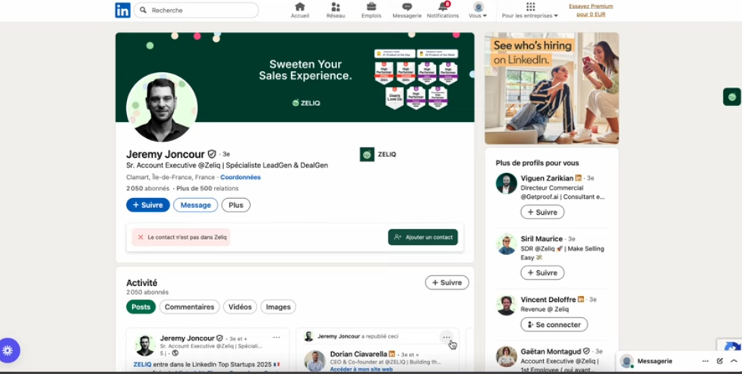
Task: Click Plus de 500 relations text
Action: (x=207, y=188)
